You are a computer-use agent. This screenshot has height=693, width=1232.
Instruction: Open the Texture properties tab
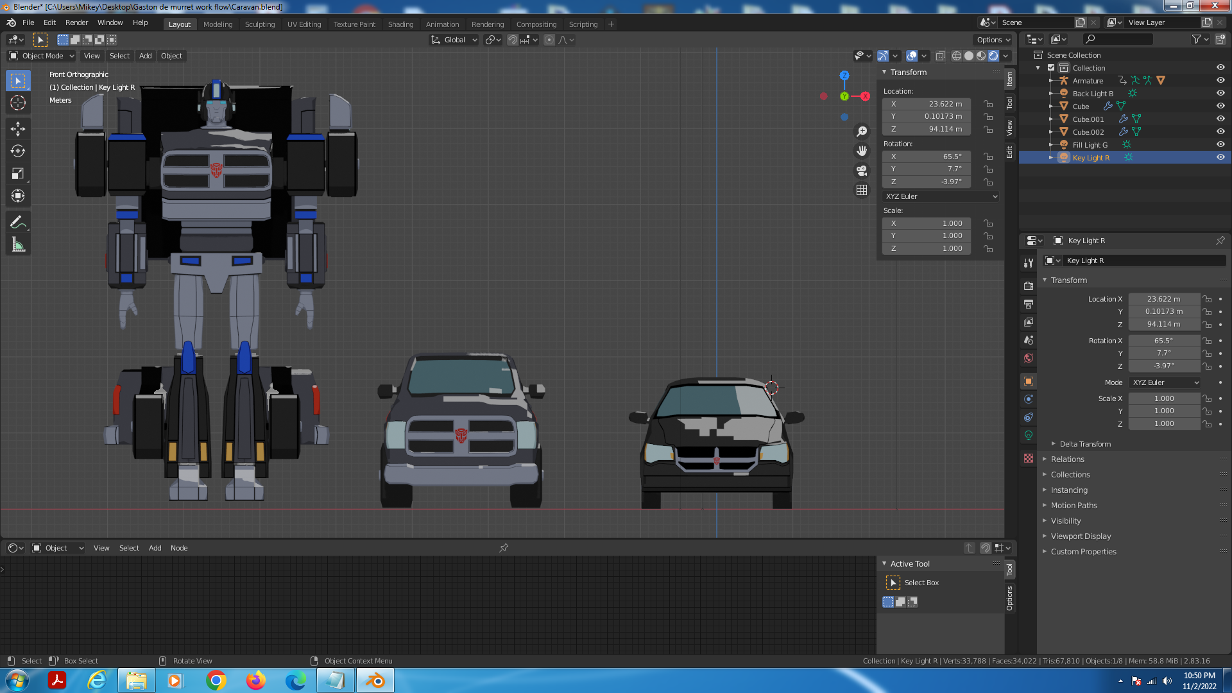(1029, 458)
